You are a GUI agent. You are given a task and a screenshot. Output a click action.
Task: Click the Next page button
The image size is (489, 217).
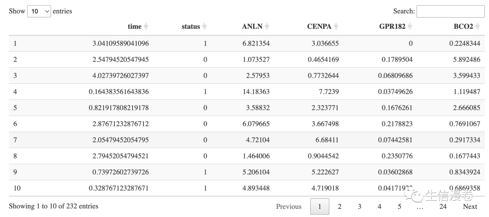point(470,207)
